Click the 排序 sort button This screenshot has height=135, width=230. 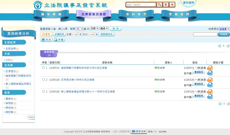115,29
